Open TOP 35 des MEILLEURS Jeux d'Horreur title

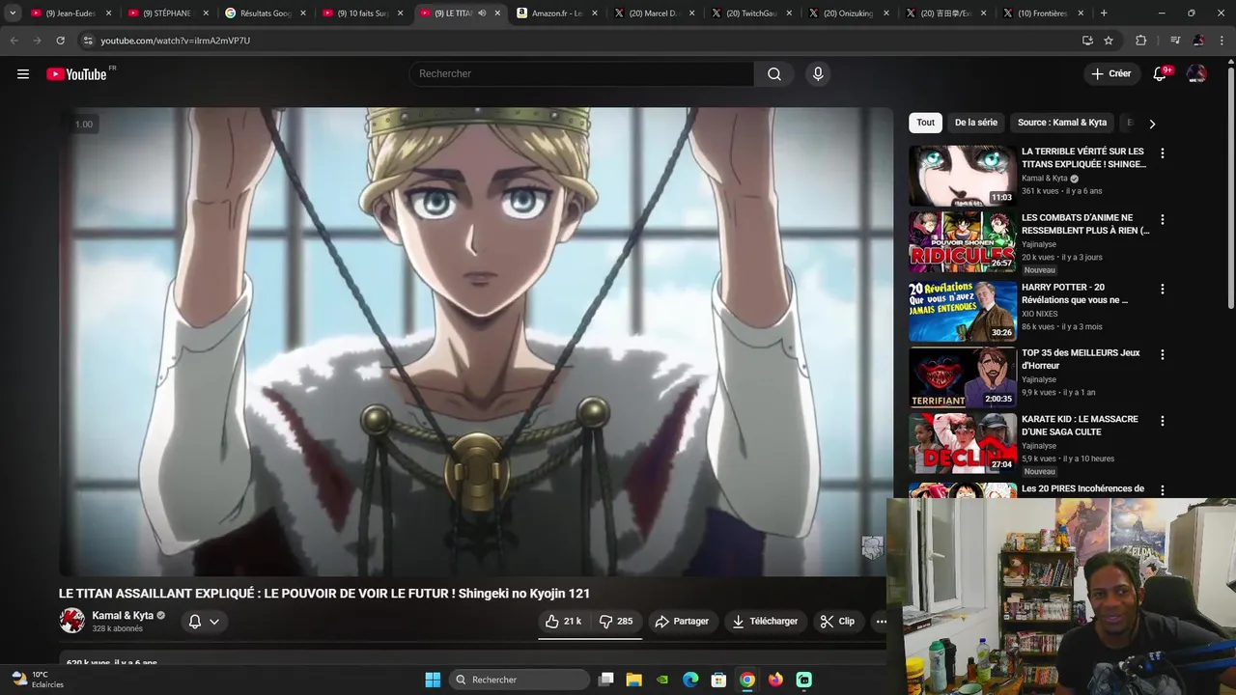[x=1081, y=359]
